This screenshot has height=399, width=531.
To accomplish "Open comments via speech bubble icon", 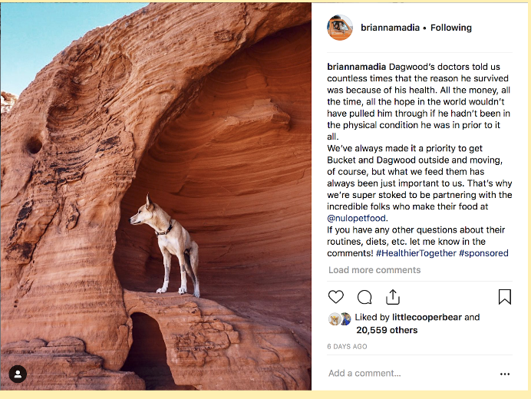I will coord(364,298).
